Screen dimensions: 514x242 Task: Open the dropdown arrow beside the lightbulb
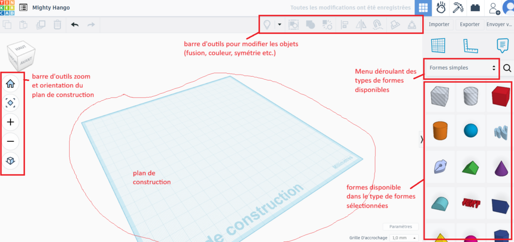pyautogui.click(x=280, y=24)
